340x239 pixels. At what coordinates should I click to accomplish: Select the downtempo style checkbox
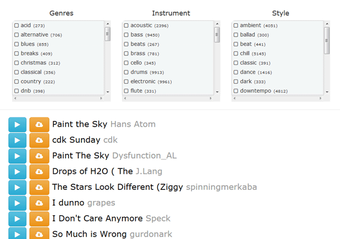(x=235, y=91)
